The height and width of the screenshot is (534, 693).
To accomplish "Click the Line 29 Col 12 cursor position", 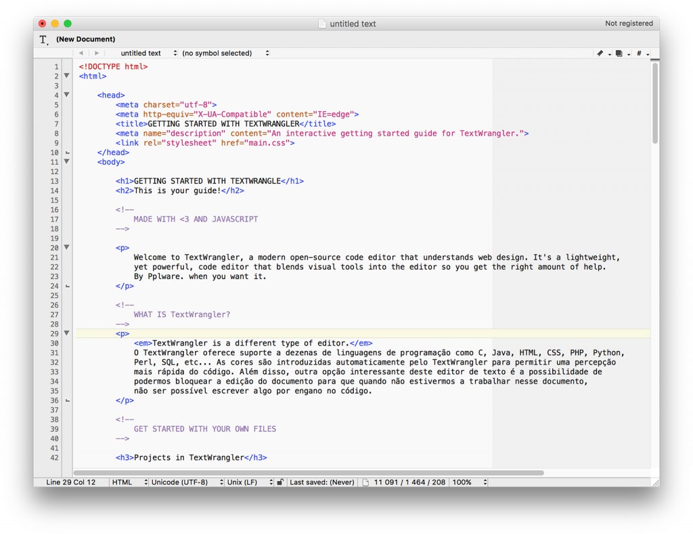I will pyautogui.click(x=70, y=482).
